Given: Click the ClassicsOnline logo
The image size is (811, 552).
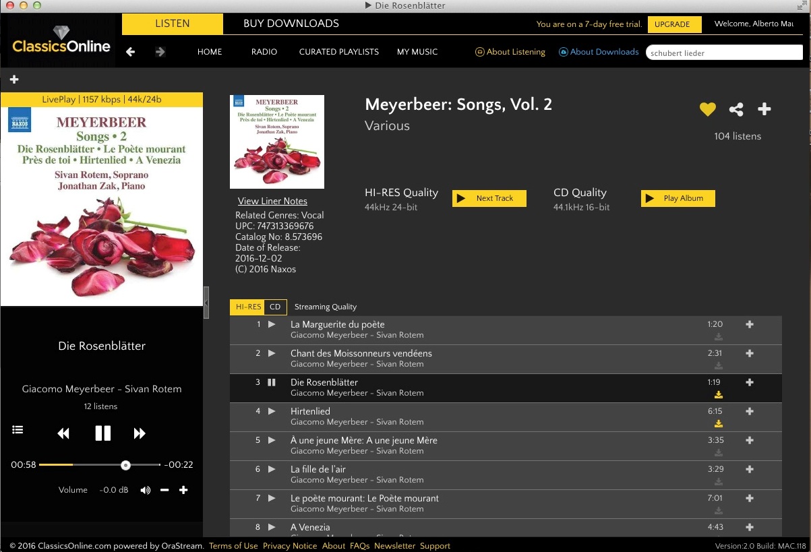Looking at the screenshot, I should 61,40.
